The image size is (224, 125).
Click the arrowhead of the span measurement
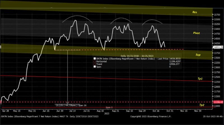pyautogui.click(x=67, y=103)
